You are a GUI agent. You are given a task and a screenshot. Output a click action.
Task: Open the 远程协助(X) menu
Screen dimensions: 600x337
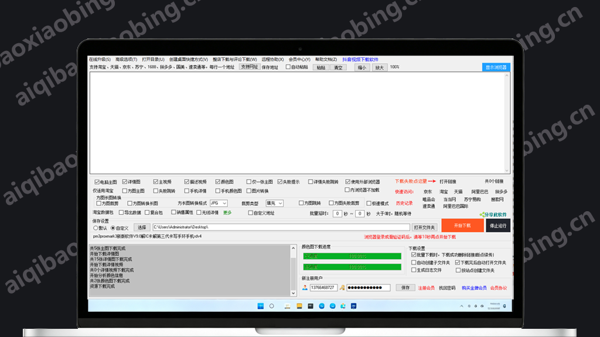(273, 59)
